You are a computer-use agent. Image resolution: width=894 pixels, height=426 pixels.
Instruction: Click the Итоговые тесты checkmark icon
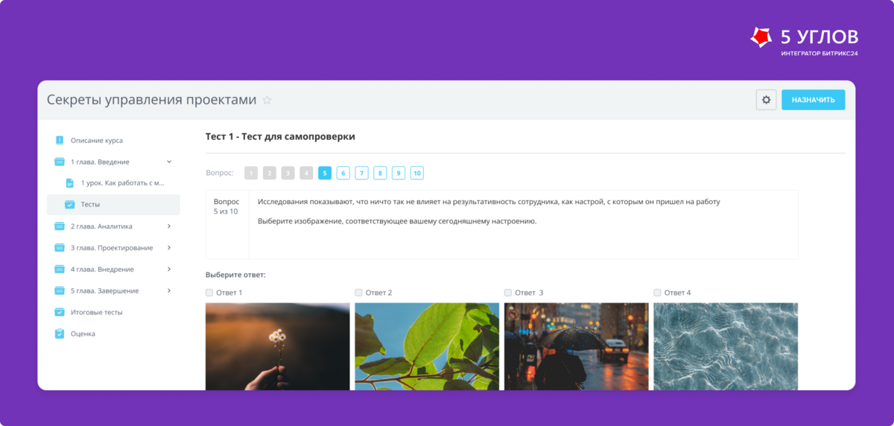point(60,313)
